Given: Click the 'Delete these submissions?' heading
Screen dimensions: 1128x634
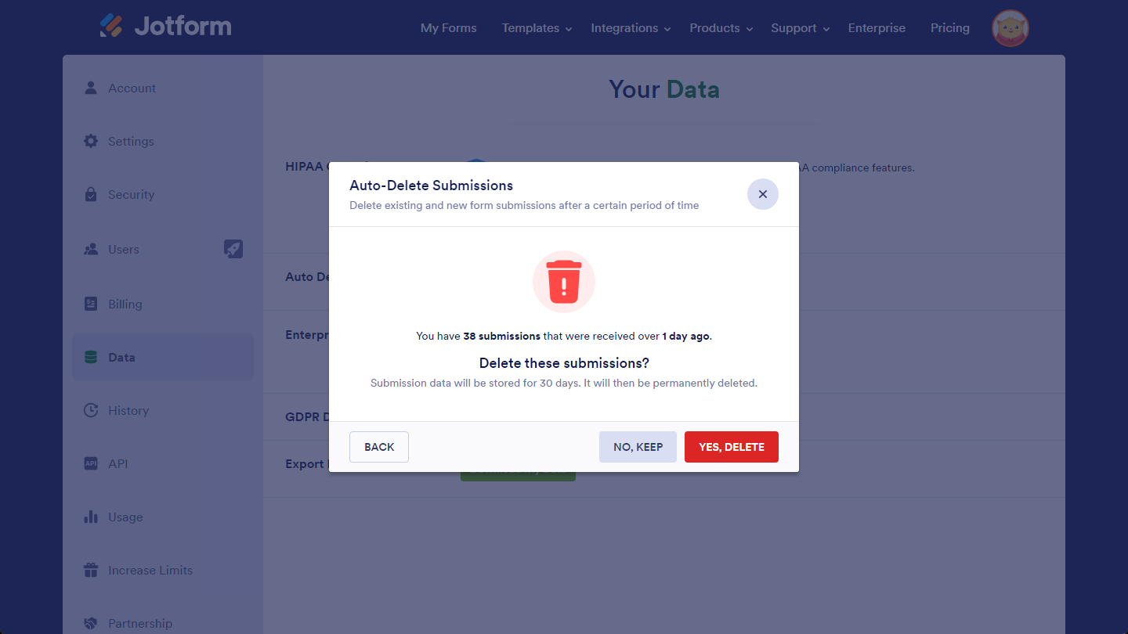Looking at the screenshot, I should [564, 363].
